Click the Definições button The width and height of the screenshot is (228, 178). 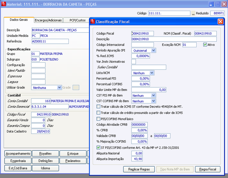[x=45, y=161]
